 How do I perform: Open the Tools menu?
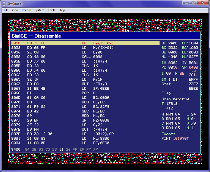[51, 10]
